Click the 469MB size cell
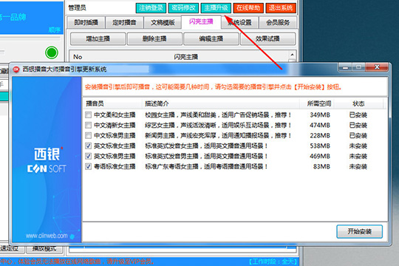This screenshot has height=266, width=399. tap(320, 156)
